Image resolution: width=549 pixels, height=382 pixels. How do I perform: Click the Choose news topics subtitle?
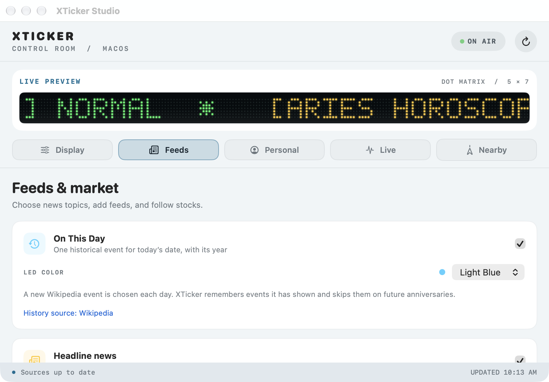[107, 205]
